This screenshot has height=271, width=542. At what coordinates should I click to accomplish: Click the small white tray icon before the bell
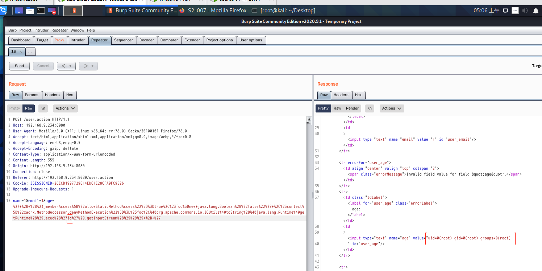click(515, 11)
